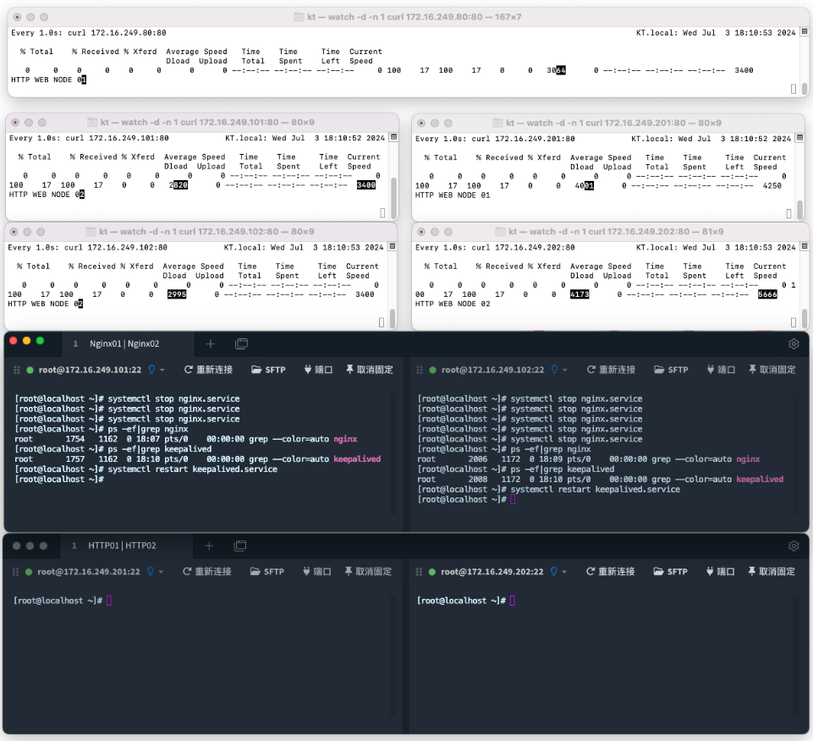This screenshot has width=813, height=741.
Task: Toggle 取消固定 pin for 172.16.249.202 pane
Action: [771, 572]
